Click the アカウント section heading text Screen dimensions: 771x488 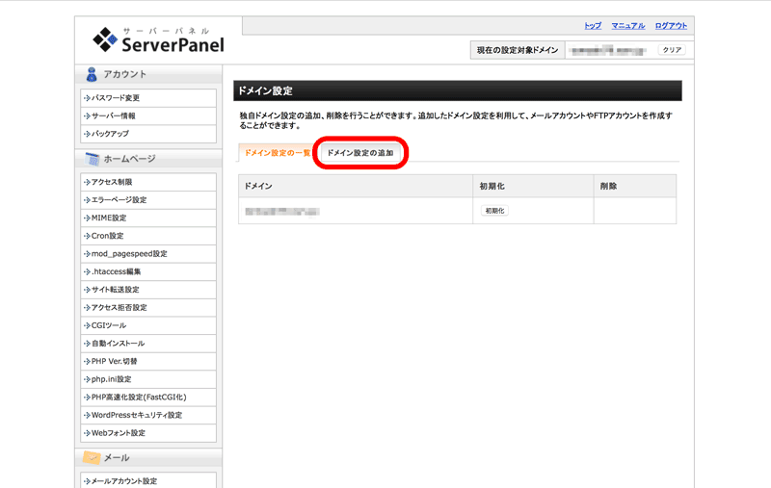(125, 74)
